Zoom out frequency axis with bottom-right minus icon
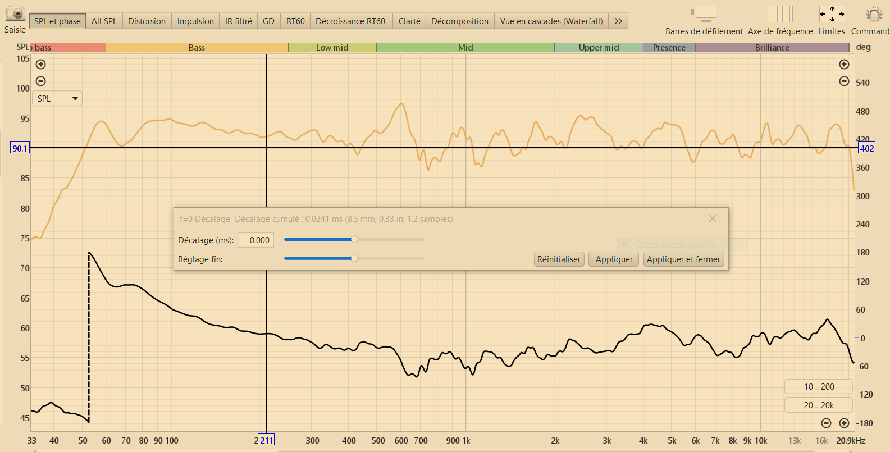This screenshot has height=452, width=890. [826, 423]
